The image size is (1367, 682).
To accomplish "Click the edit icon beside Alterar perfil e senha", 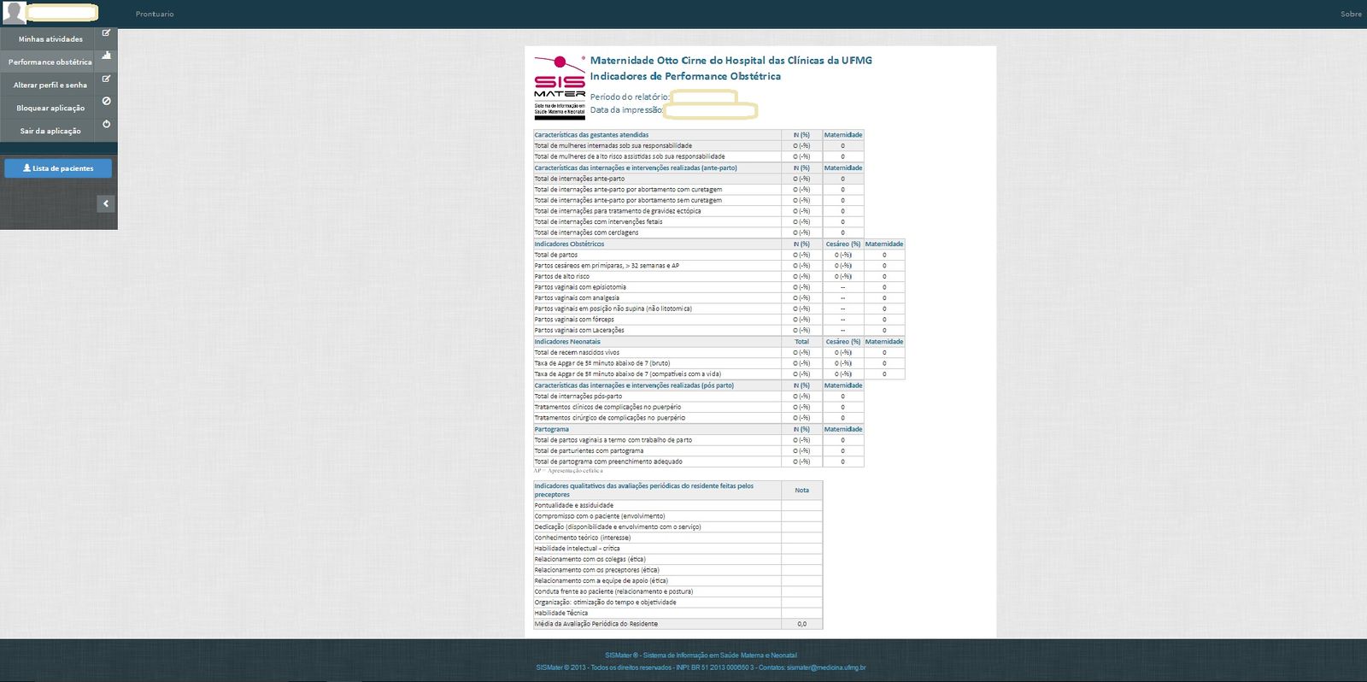I will pyautogui.click(x=106, y=79).
